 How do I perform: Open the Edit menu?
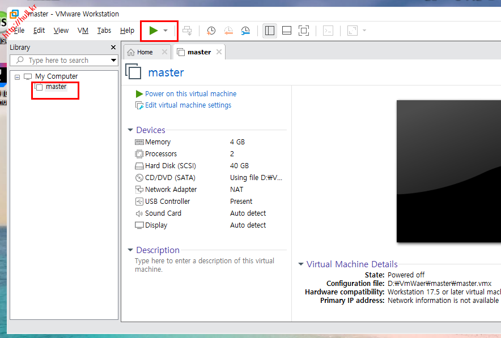(x=39, y=31)
